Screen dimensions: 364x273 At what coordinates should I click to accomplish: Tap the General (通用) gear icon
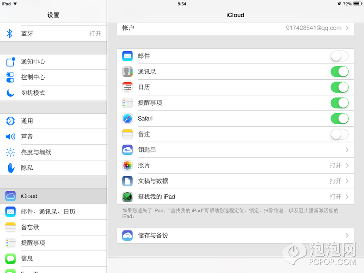[11, 121]
